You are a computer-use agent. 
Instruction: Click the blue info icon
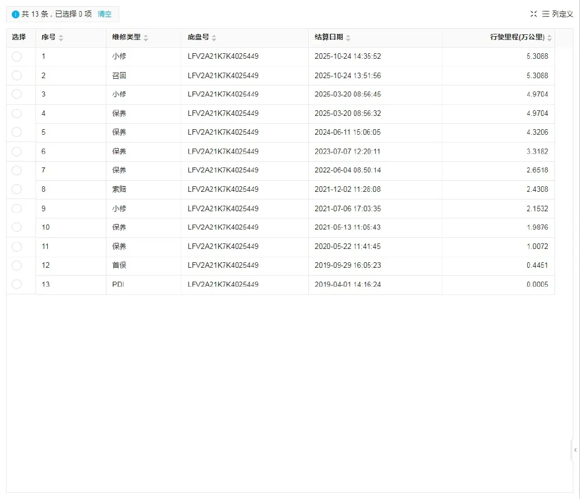(16, 14)
